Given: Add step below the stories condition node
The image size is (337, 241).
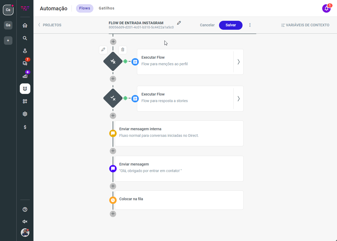Looking at the screenshot, I should pos(113,116).
